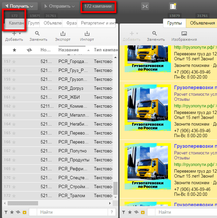Select the РСЯ_Тралом campaign row
This screenshot has width=217, height=218.
(x=57, y=195)
